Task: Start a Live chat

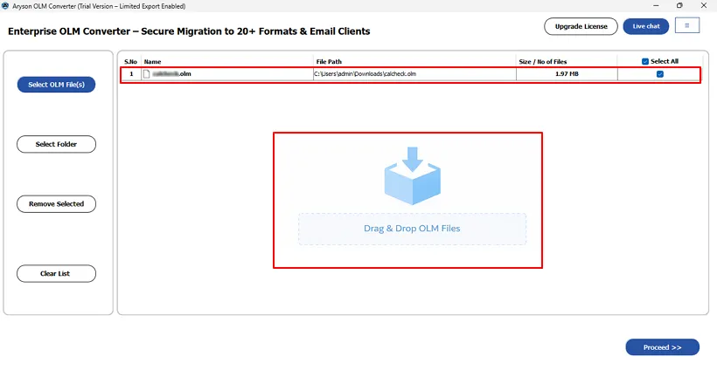Action: (x=645, y=26)
